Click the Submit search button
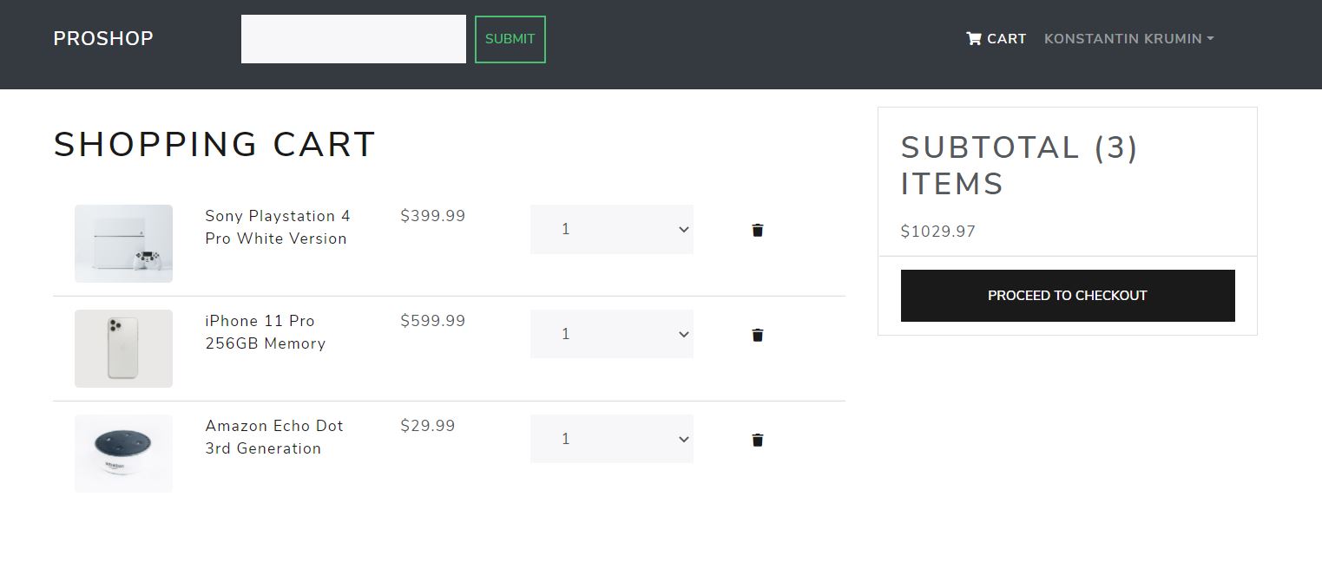 click(x=510, y=39)
